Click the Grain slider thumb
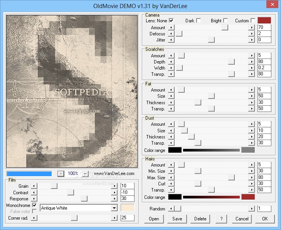 pyautogui.click(x=54, y=186)
